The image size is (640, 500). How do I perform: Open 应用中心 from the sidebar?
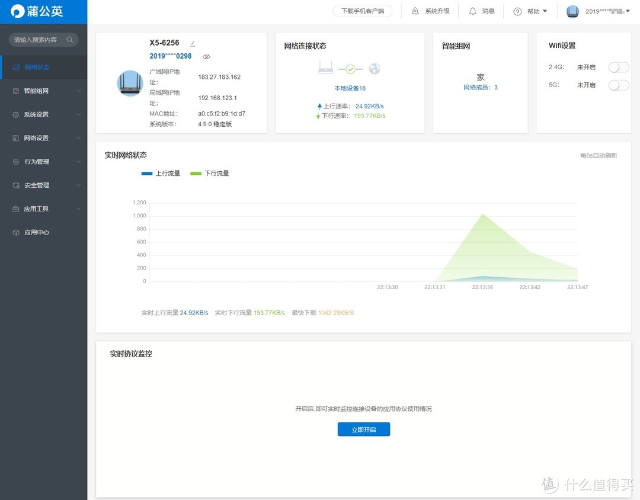tap(37, 233)
